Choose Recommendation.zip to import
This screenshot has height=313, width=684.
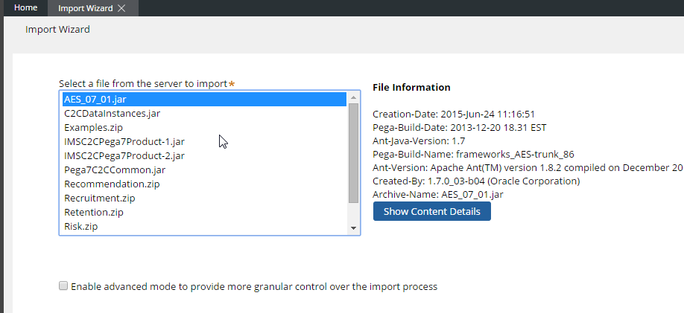[x=112, y=184]
